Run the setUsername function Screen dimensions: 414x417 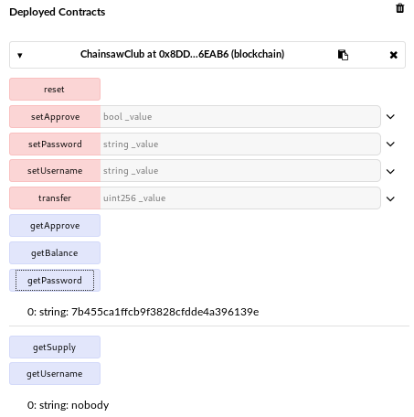click(x=55, y=171)
